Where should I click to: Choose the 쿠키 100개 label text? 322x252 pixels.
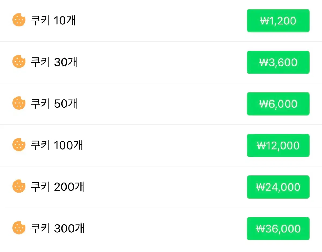pyautogui.click(x=57, y=145)
